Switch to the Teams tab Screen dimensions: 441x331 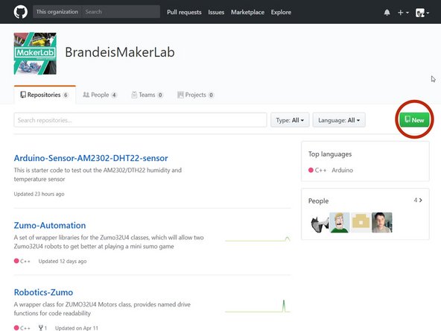[147, 95]
